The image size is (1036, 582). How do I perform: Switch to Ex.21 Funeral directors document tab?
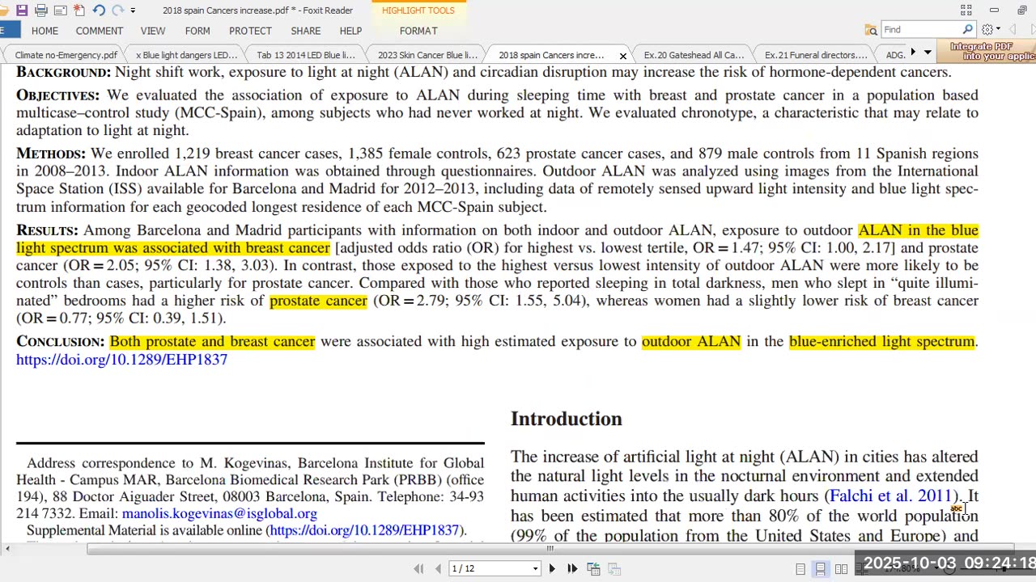point(815,55)
